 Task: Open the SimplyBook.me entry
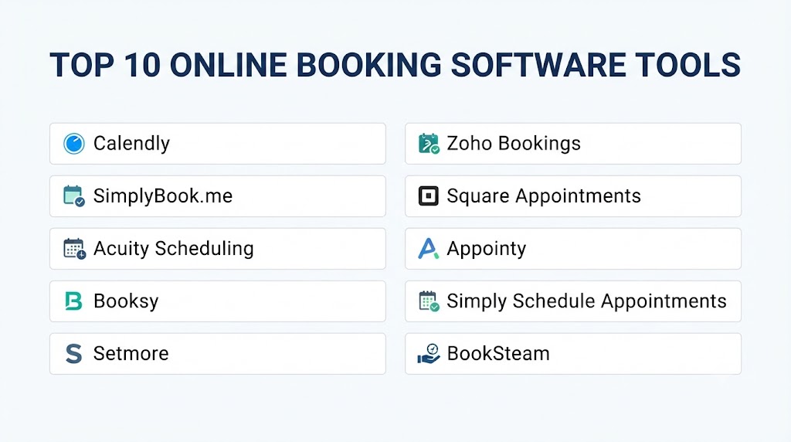click(217, 196)
